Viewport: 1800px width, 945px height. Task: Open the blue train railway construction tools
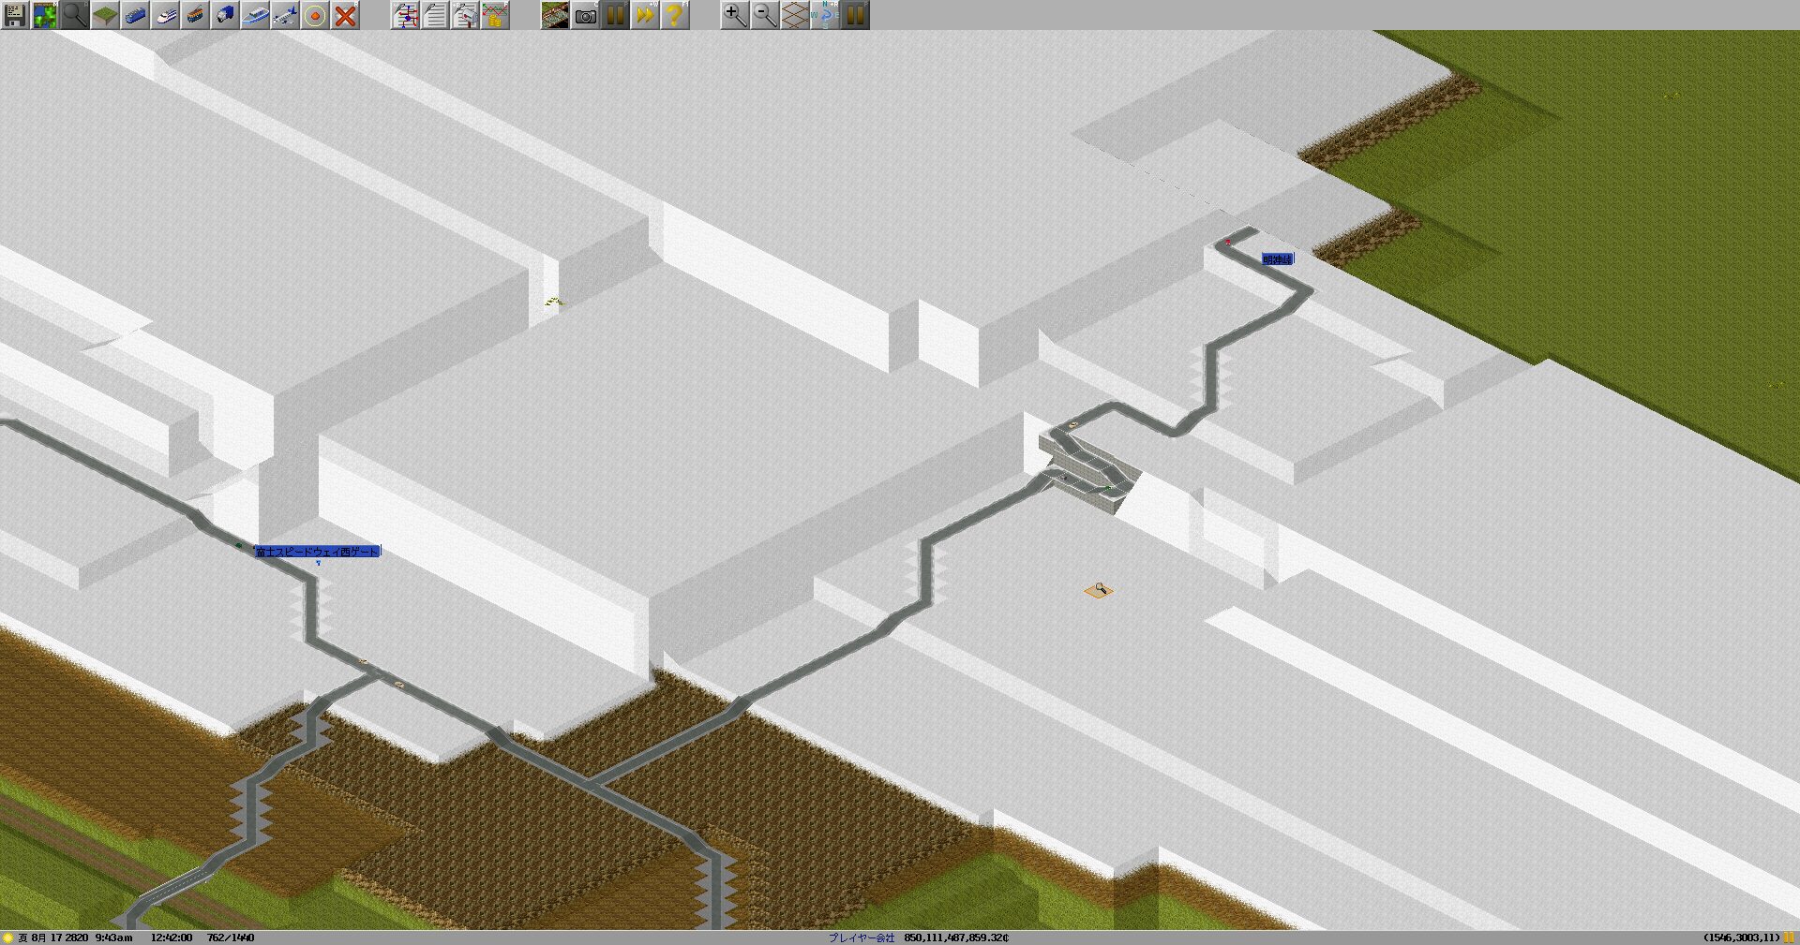coord(135,15)
